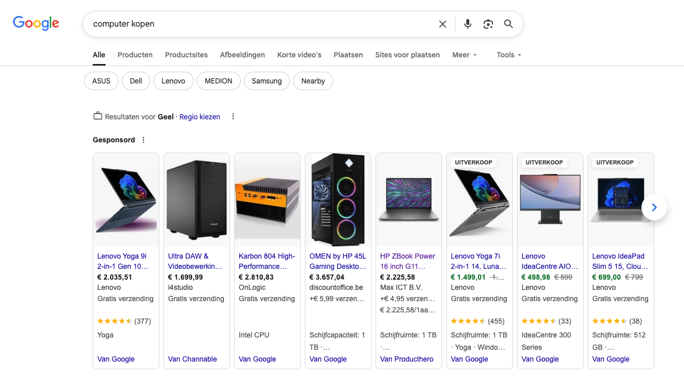Open the Lenovo Yoga 9i product image
The height and width of the screenshot is (380, 684).
click(126, 200)
